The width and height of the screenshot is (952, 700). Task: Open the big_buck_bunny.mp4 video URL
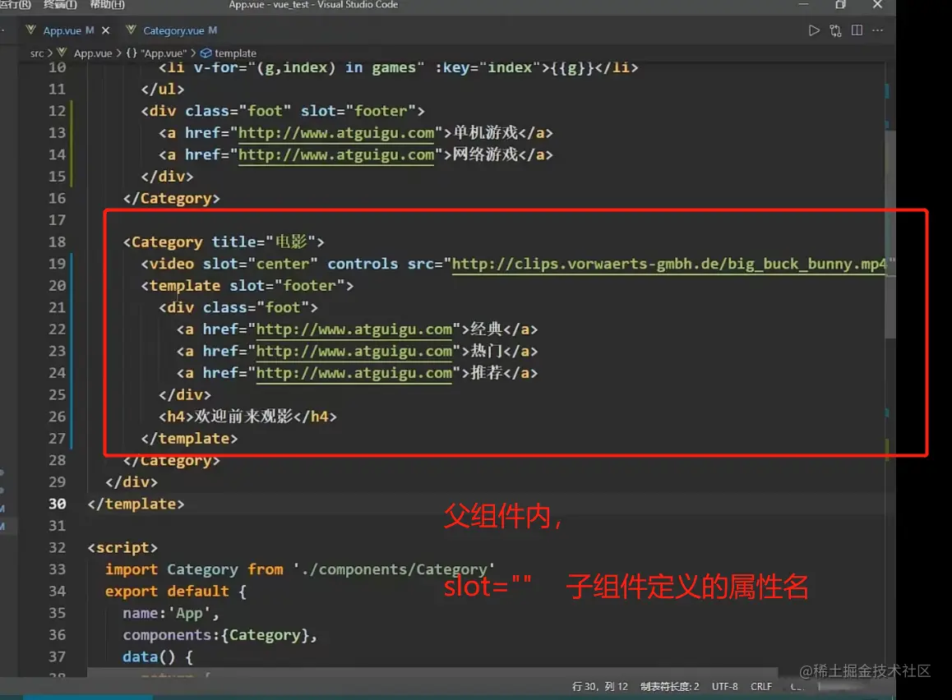[x=670, y=264]
